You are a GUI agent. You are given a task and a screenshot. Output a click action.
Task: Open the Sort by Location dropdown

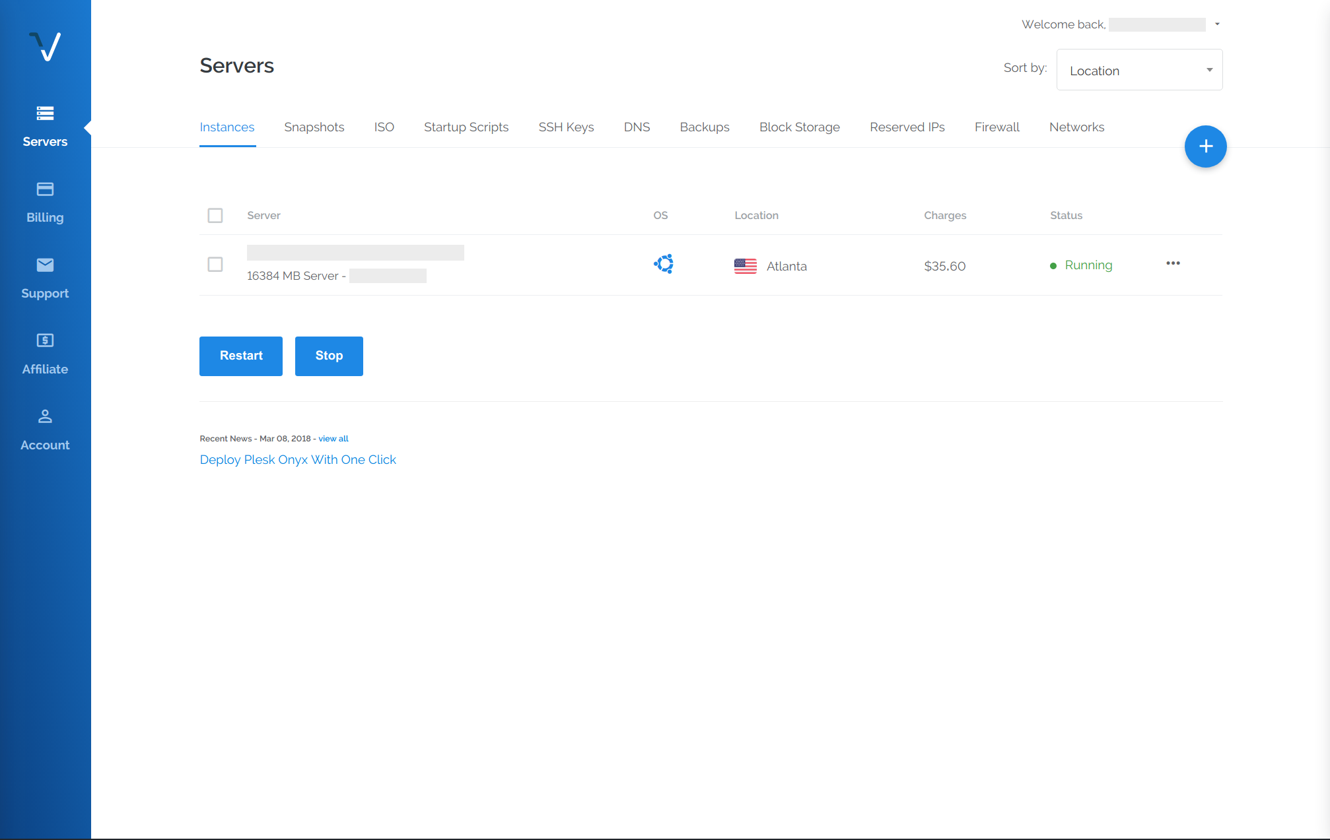pos(1139,70)
